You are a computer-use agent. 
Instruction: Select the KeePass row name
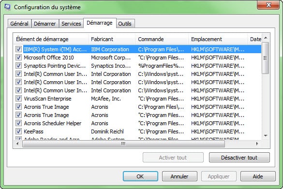pos(33,131)
